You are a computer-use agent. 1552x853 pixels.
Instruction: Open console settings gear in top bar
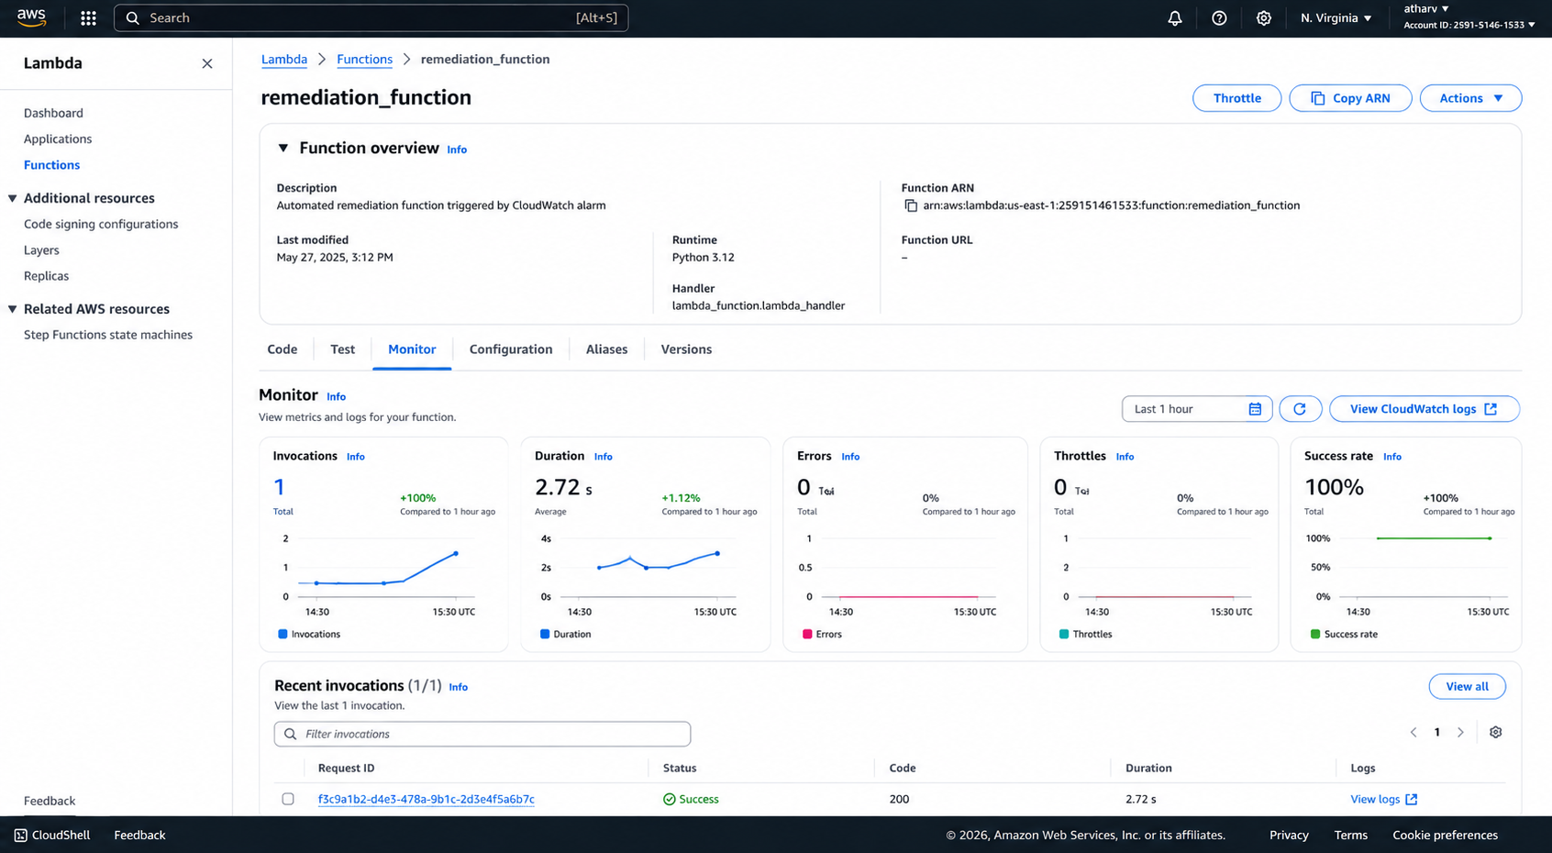(x=1263, y=18)
